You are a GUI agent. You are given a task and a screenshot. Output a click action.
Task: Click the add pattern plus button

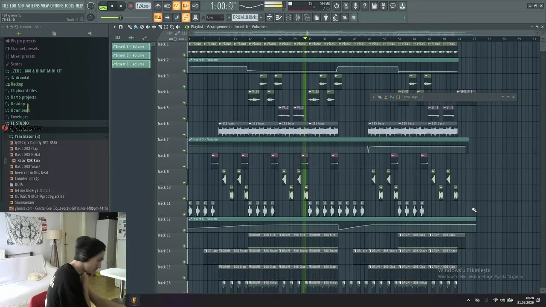(x=261, y=17)
